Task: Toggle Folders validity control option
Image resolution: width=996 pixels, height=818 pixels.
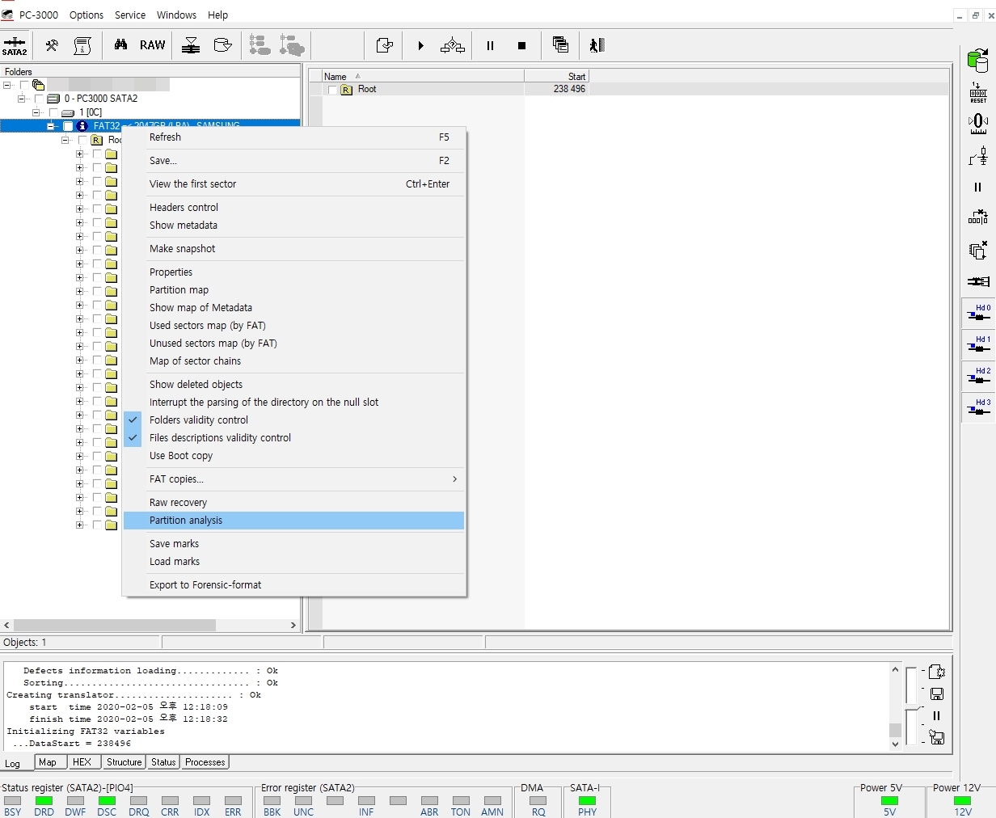Action: pos(199,420)
